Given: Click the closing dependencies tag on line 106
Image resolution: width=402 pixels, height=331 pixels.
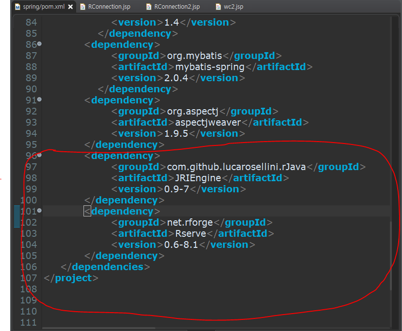Looking at the screenshot, I should click(x=105, y=267).
